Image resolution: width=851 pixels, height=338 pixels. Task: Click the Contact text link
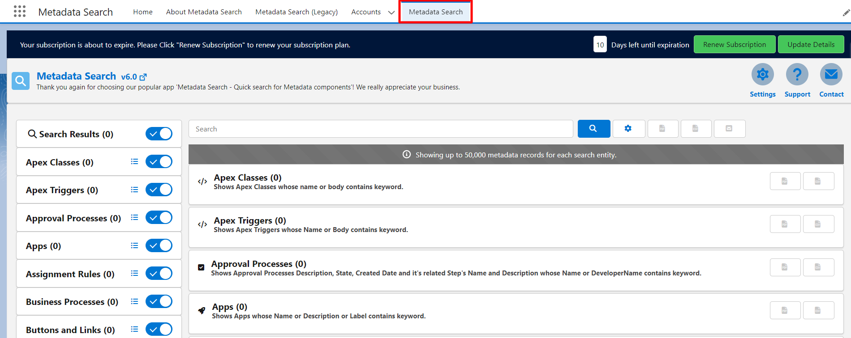click(831, 94)
